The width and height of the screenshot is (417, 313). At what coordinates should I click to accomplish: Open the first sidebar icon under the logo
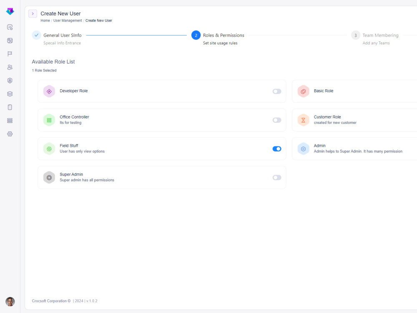click(10, 27)
